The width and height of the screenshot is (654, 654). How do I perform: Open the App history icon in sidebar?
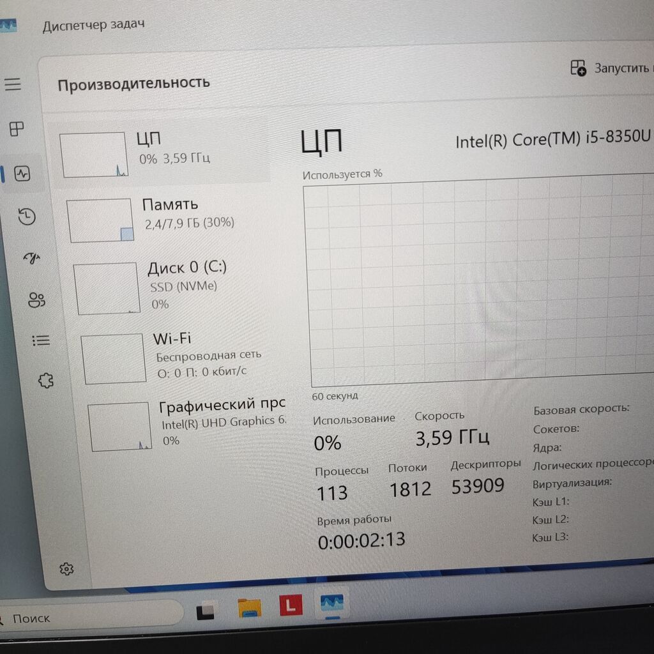click(x=27, y=217)
